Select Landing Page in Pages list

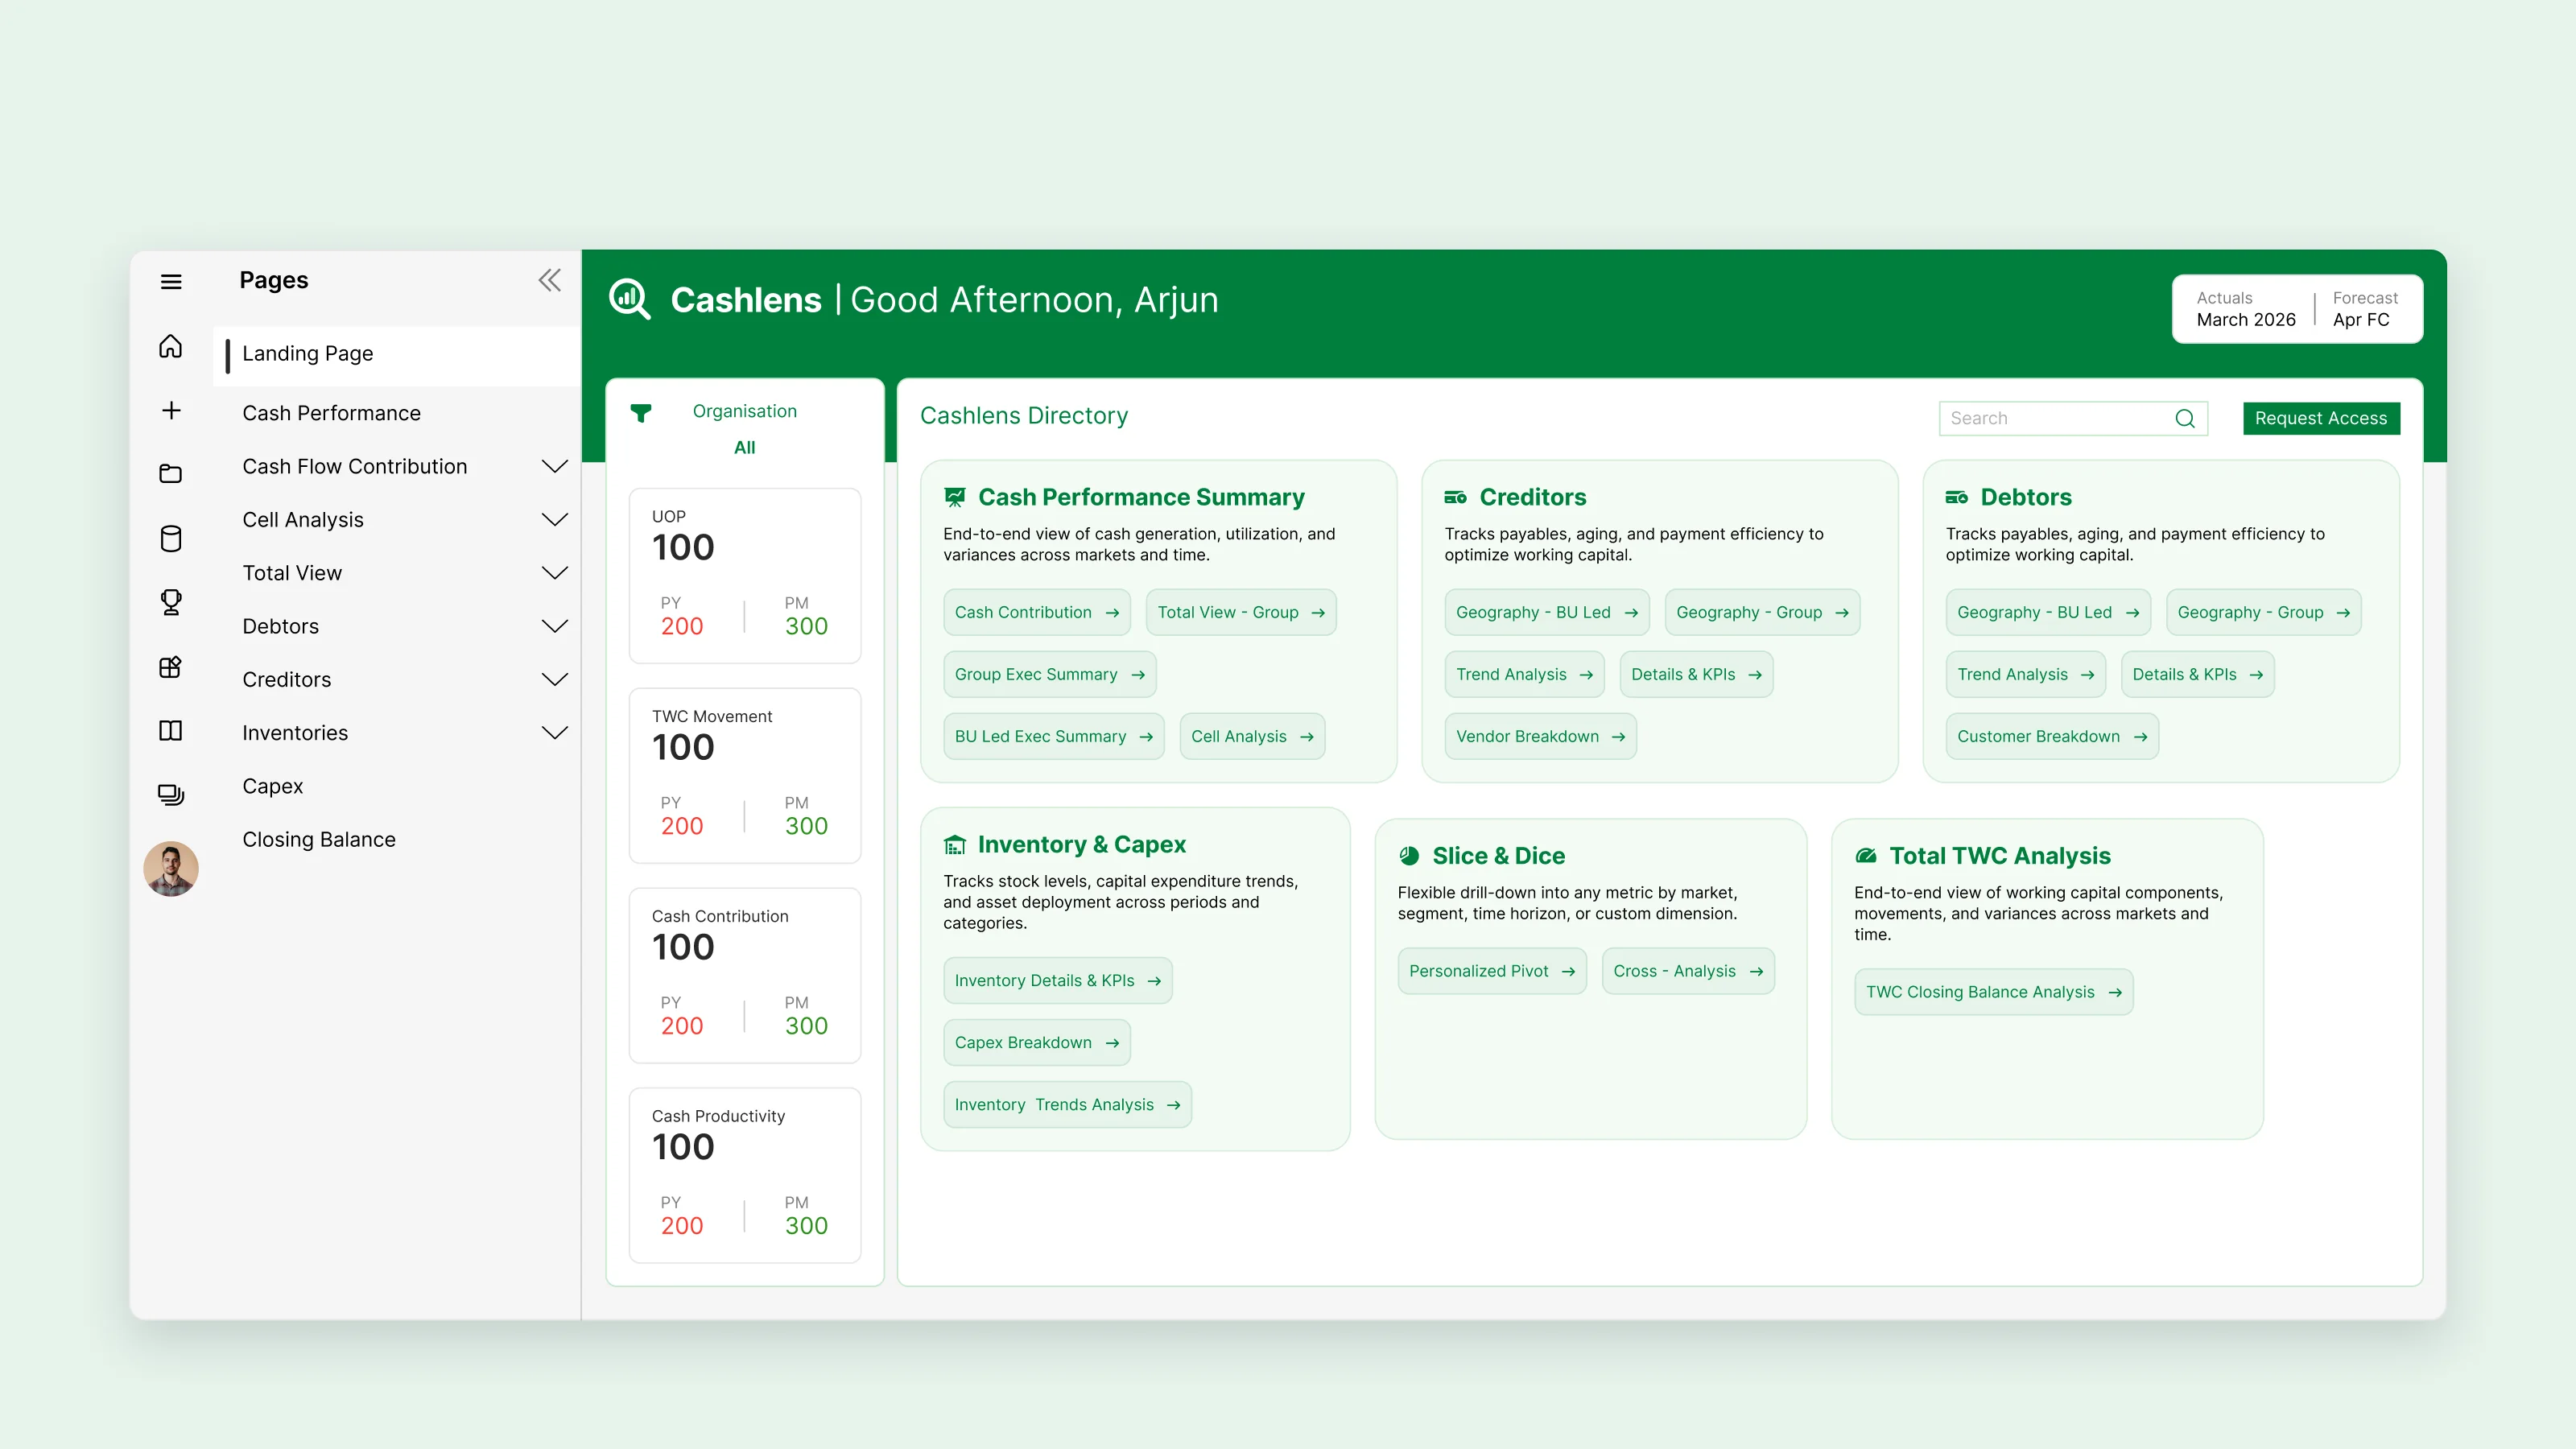click(397, 354)
